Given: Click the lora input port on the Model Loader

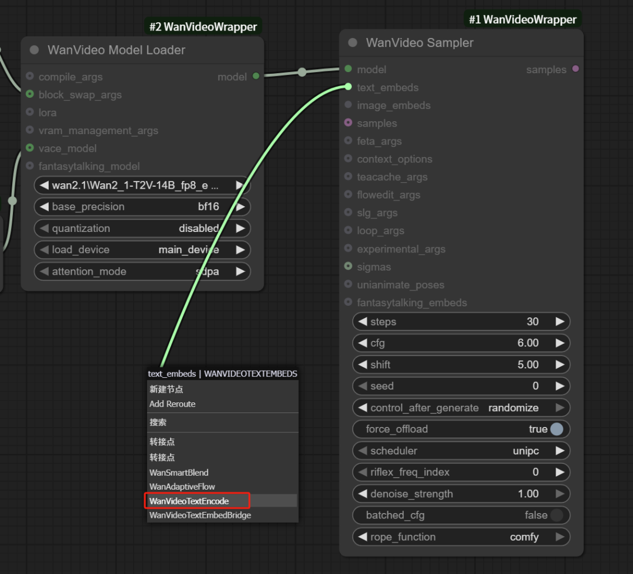Looking at the screenshot, I should (29, 112).
